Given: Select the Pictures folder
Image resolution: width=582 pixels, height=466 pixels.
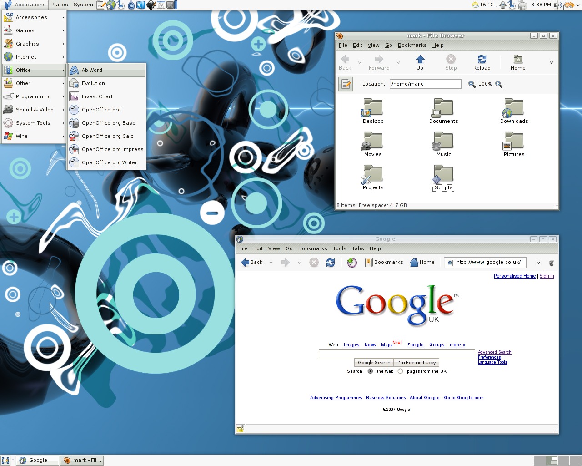Looking at the screenshot, I should tap(514, 144).
